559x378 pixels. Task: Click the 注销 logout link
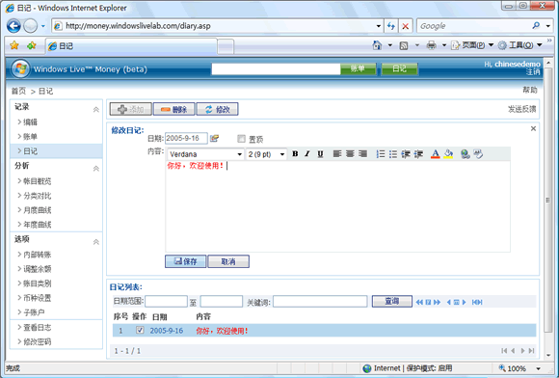[533, 72]
